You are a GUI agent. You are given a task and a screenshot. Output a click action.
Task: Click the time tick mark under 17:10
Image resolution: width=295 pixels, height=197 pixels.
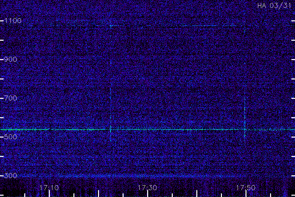49,194
